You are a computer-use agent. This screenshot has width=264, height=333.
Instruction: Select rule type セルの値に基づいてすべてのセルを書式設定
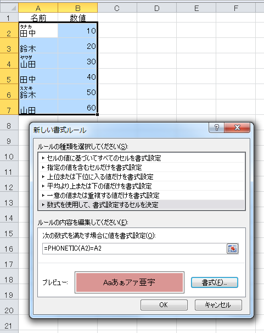click(x=142, y=158)
